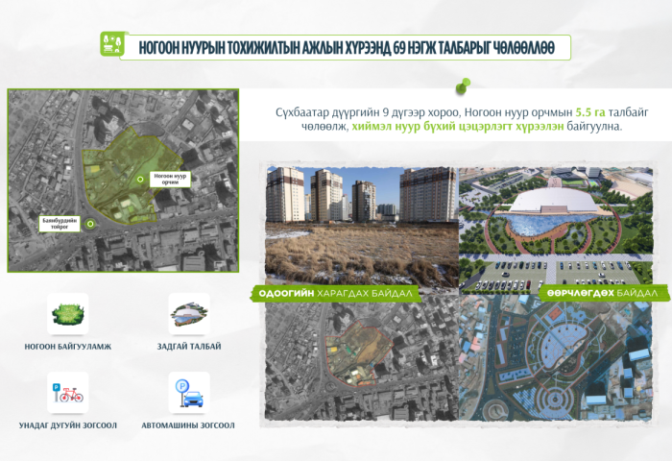
Task: Click the green park icon in the title banner
Action: tap(113, 45)
